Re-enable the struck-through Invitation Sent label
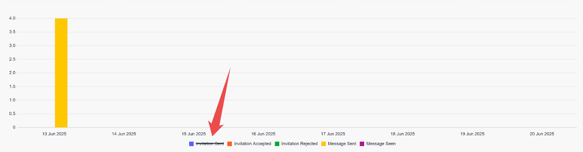The image size is (583, 152). (x=210, y=144)
